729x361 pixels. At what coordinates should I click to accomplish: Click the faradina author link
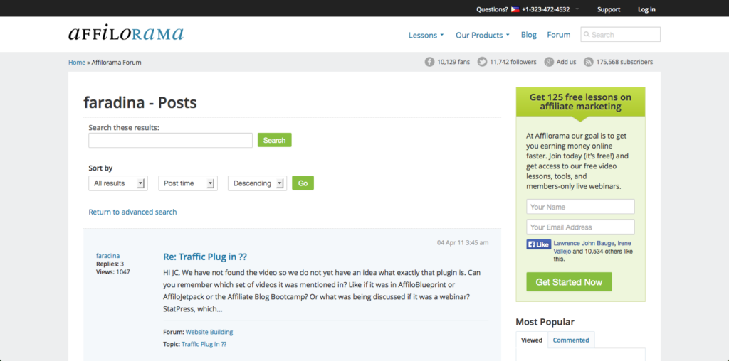pos(108,256)
